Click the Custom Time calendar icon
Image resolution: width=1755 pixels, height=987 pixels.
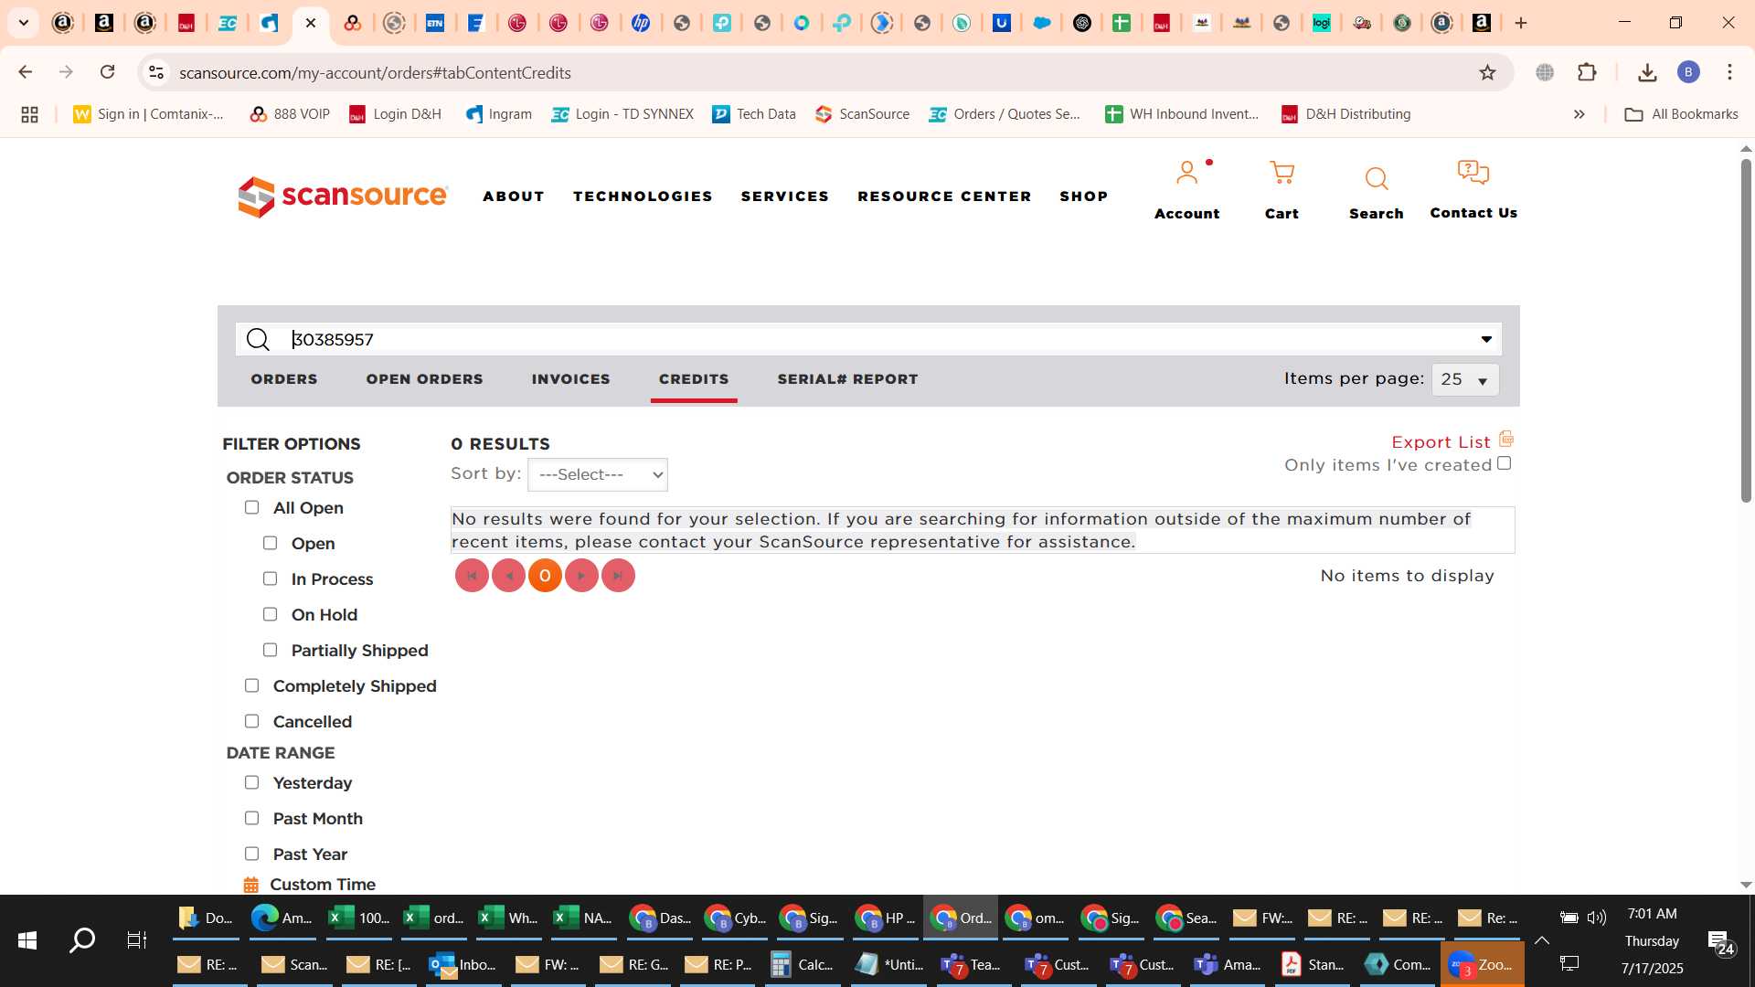(x=250, y=885)
